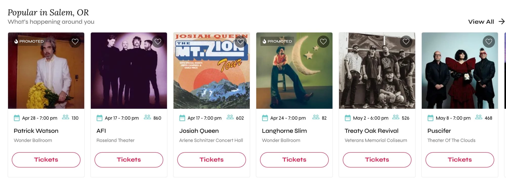This screenshot has height=187, width=506.
Task: Toggle the heart on the AFI concert card
Action: (x=158, y=41)
